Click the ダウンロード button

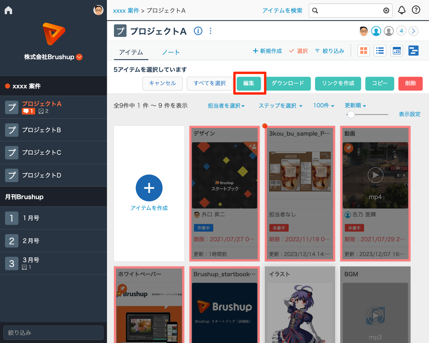pyautogui.click(x=288, y=84)
